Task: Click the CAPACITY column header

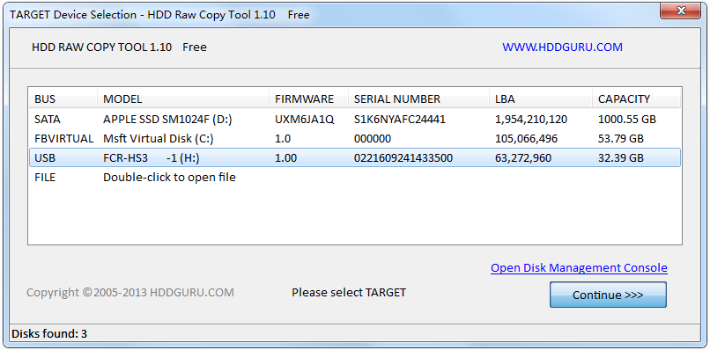Action: point(636,99)
